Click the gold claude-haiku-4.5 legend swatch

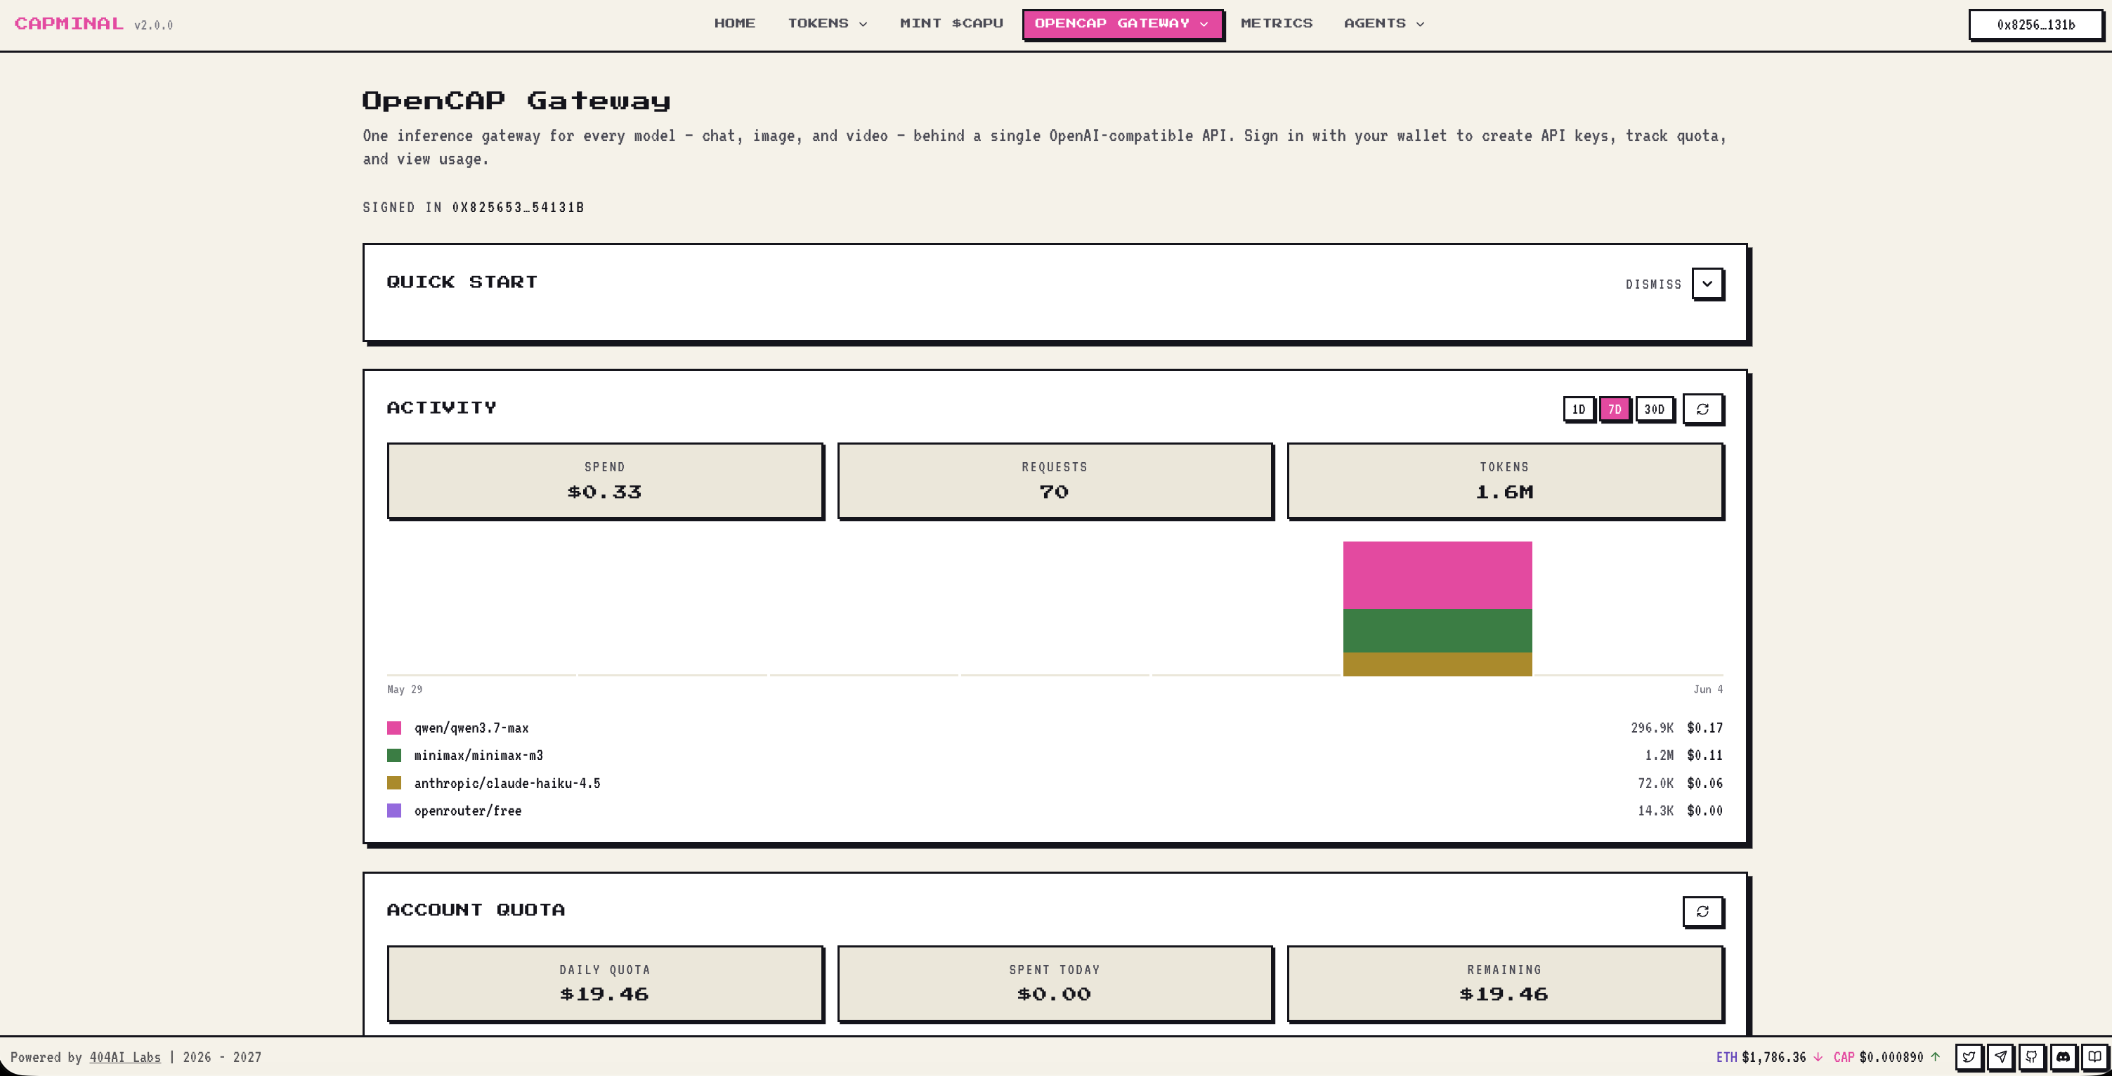[394, 783]
